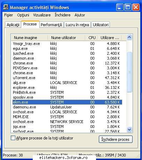Select svchost.exe run by LOCAL SERVICE

coord(67,112)
